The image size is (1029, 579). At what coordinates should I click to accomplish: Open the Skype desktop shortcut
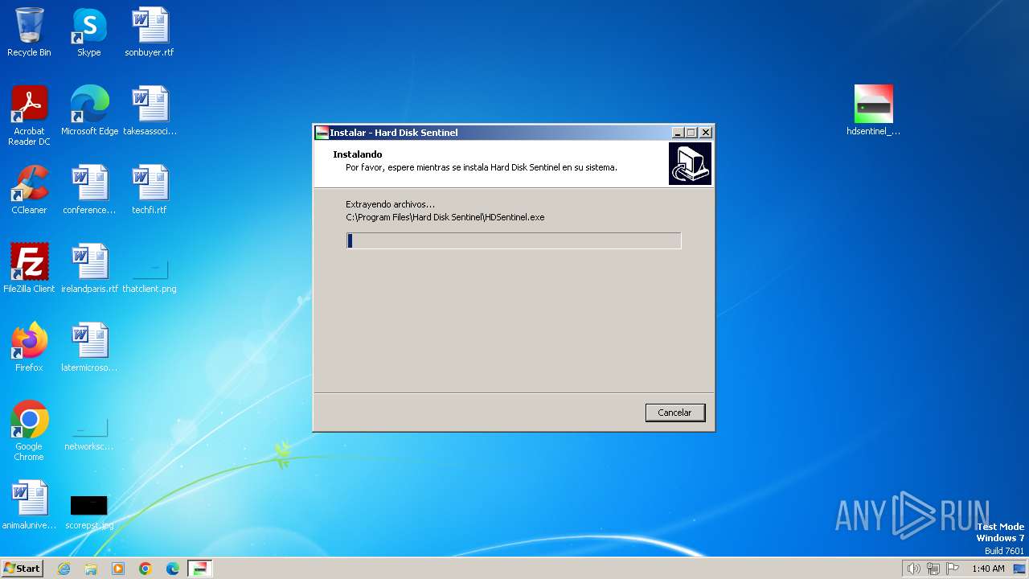tap(89, 32)
